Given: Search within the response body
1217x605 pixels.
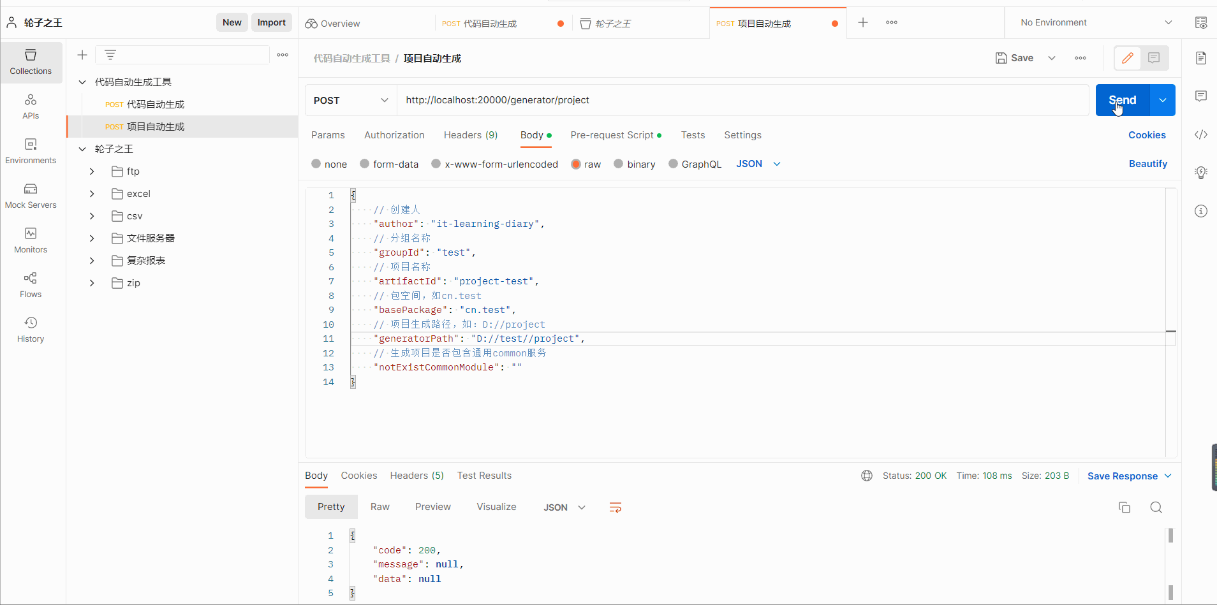Looking at the screenshot, I should pos(1156,507).
